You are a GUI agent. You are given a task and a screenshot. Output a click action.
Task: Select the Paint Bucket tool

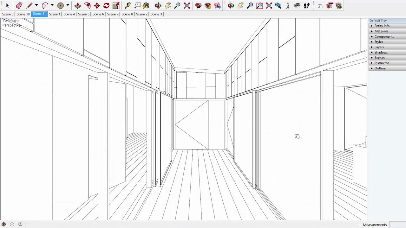coord(146,5)
